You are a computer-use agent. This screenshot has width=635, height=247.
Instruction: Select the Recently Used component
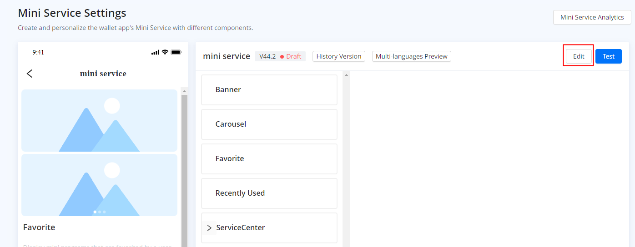click(x=269, y=193)
